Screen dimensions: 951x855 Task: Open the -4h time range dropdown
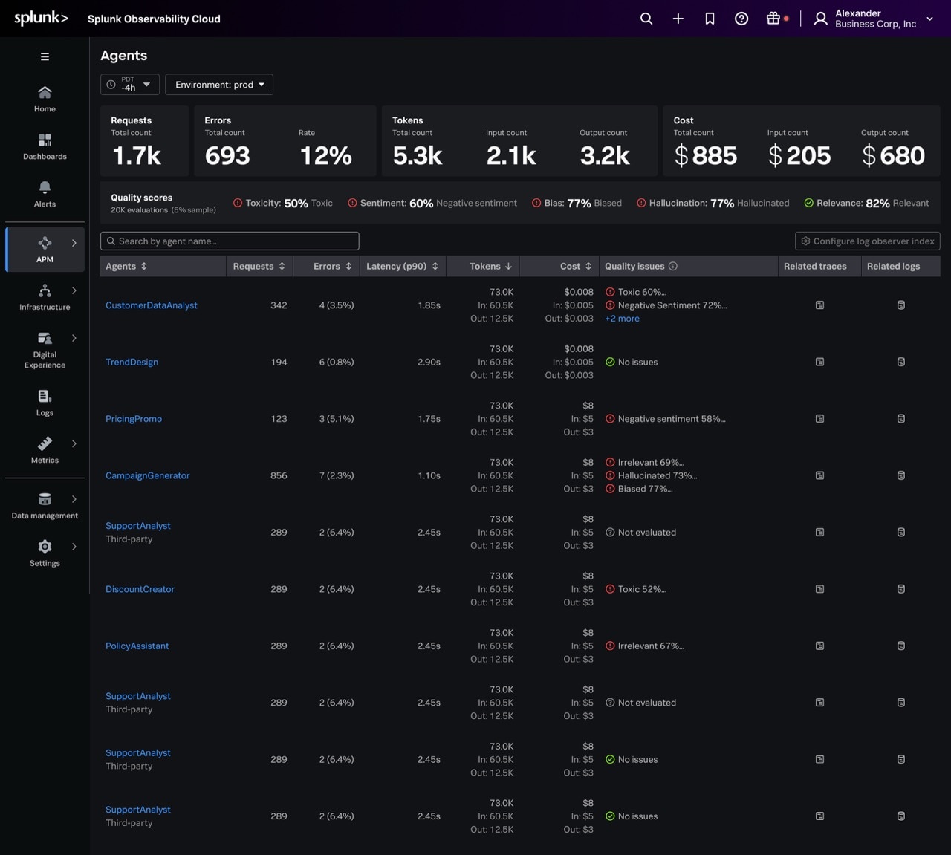click(130, 85)
